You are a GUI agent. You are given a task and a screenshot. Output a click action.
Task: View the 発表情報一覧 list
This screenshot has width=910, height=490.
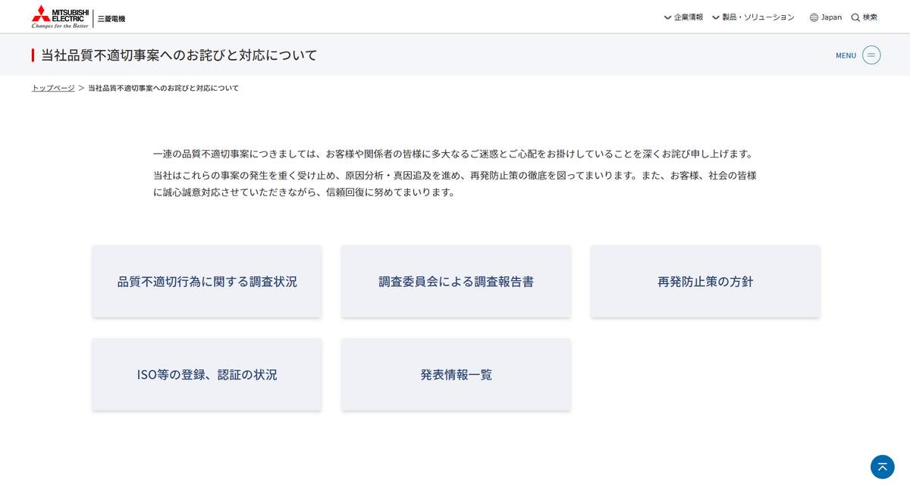click(x=455, y=374)
